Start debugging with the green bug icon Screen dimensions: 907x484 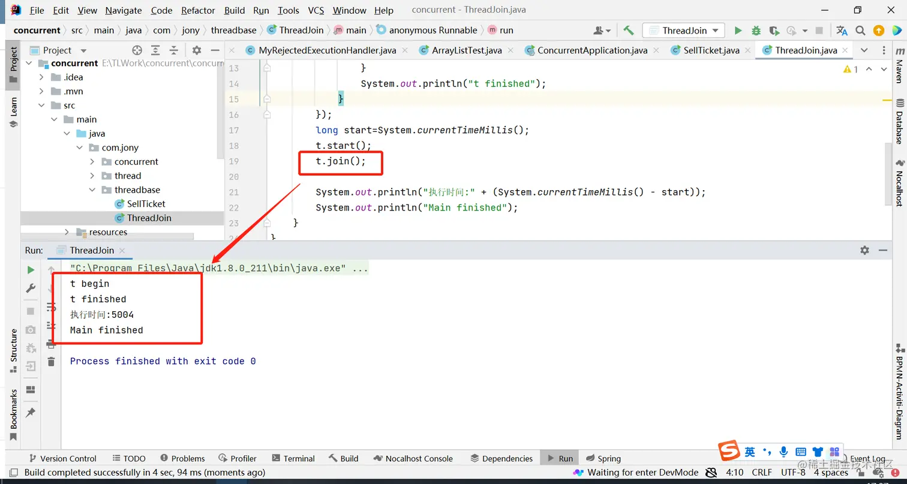756,31
